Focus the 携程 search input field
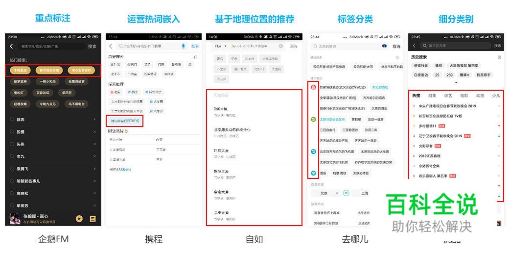This screenshot has height=253, width=509. tap(151, 46)
